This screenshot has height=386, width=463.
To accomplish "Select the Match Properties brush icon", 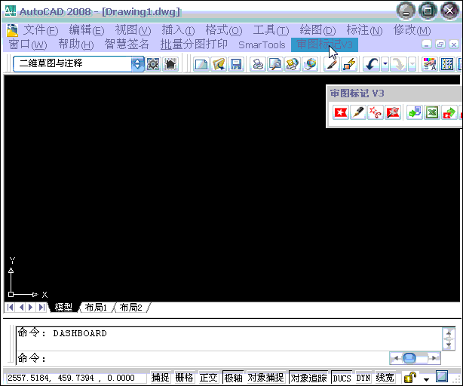I will [332, 64].
